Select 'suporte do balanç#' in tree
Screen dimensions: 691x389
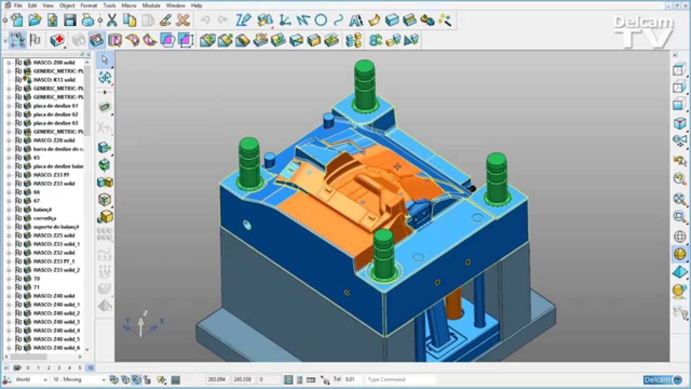coord(56,227)
